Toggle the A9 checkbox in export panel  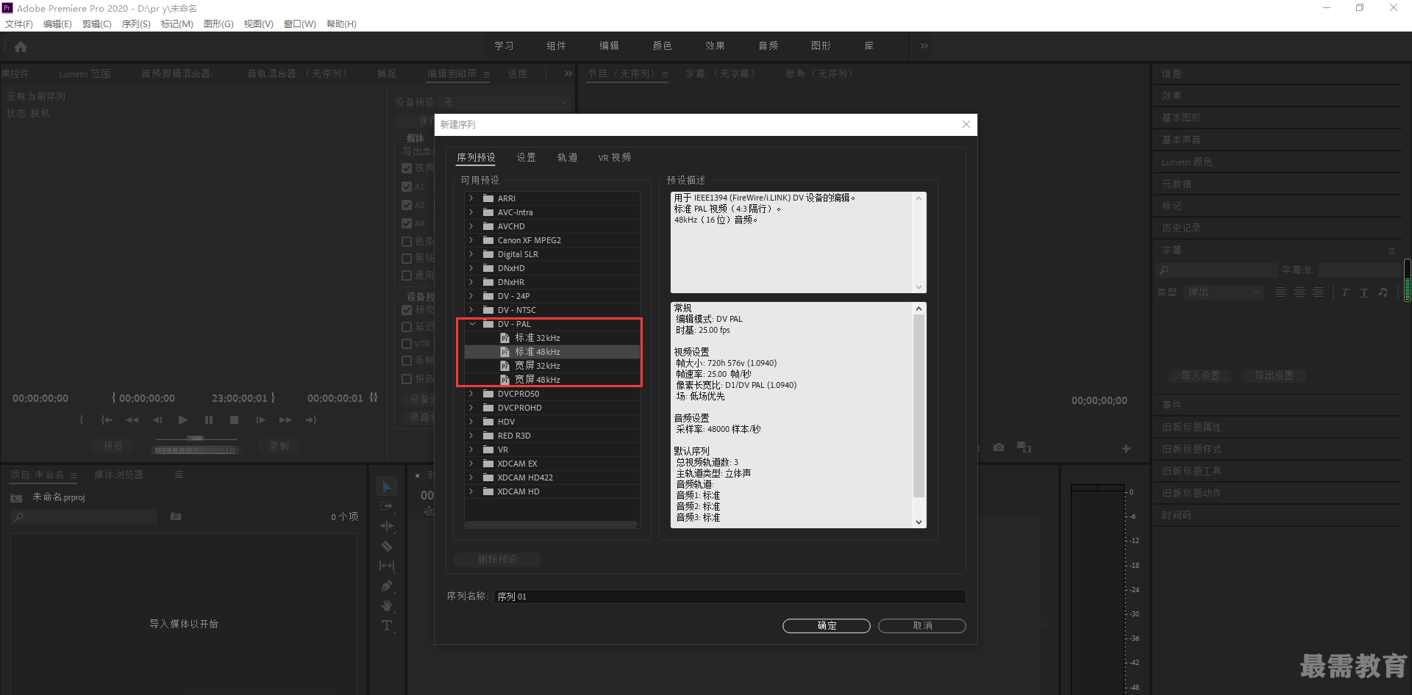pos(407,223)
